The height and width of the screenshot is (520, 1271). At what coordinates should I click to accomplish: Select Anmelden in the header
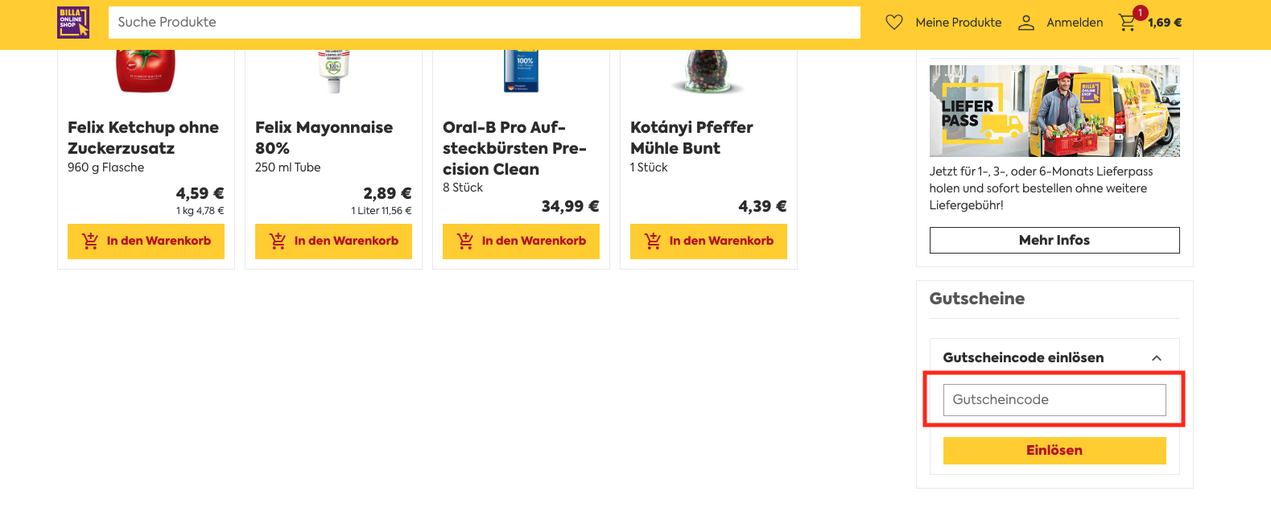[1075, 23]
